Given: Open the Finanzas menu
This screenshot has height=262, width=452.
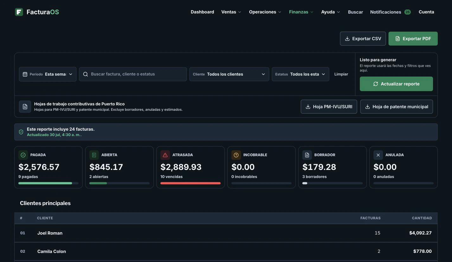Looking at the screenshot, I should pos(301,12).
